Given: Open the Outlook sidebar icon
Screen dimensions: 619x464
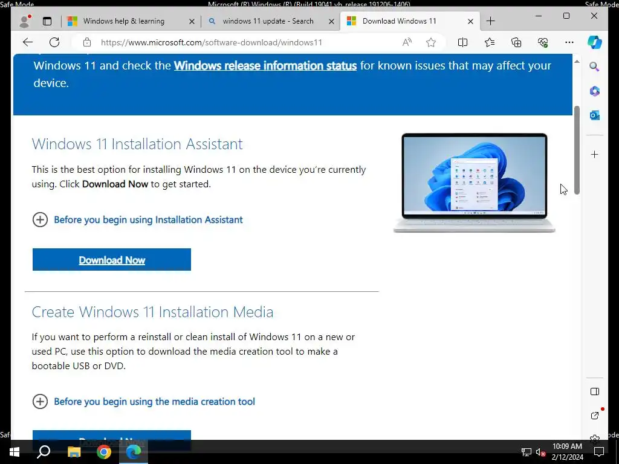Looking at the screenshot, I should click(x=595, y=115).
